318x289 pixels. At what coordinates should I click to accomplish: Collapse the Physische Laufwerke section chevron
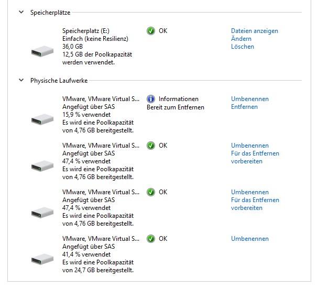pyautogui.click(x=21, y=80)
